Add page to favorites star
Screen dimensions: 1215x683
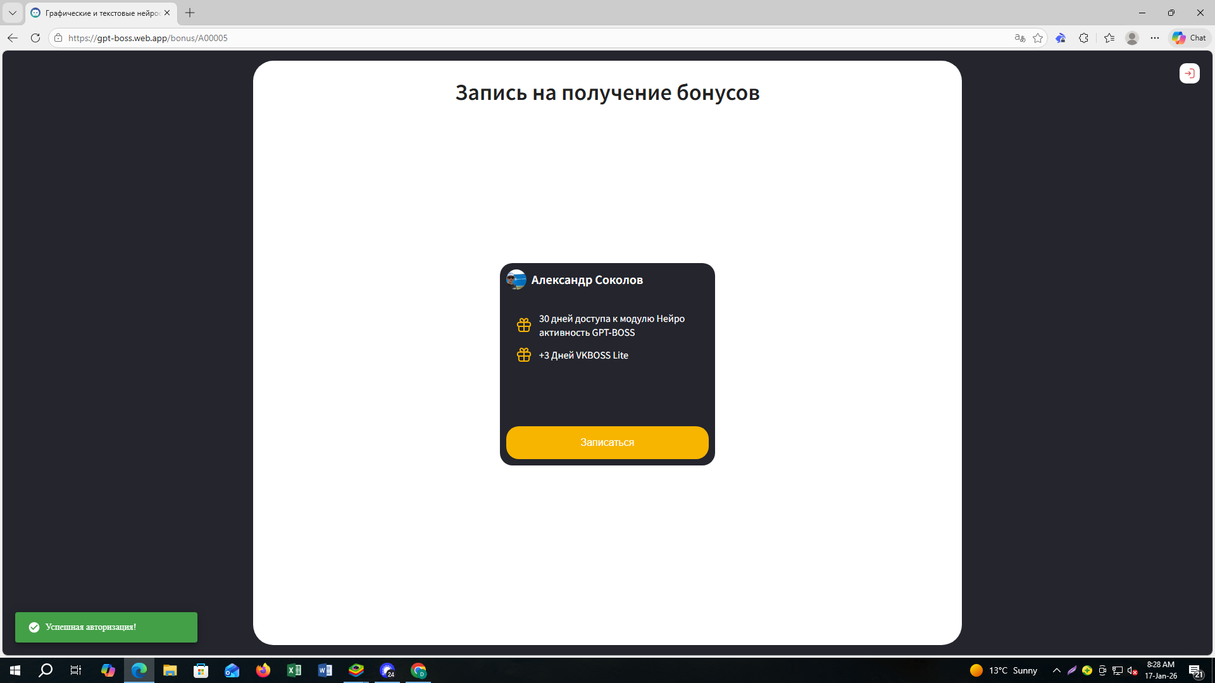[1038, 38]
